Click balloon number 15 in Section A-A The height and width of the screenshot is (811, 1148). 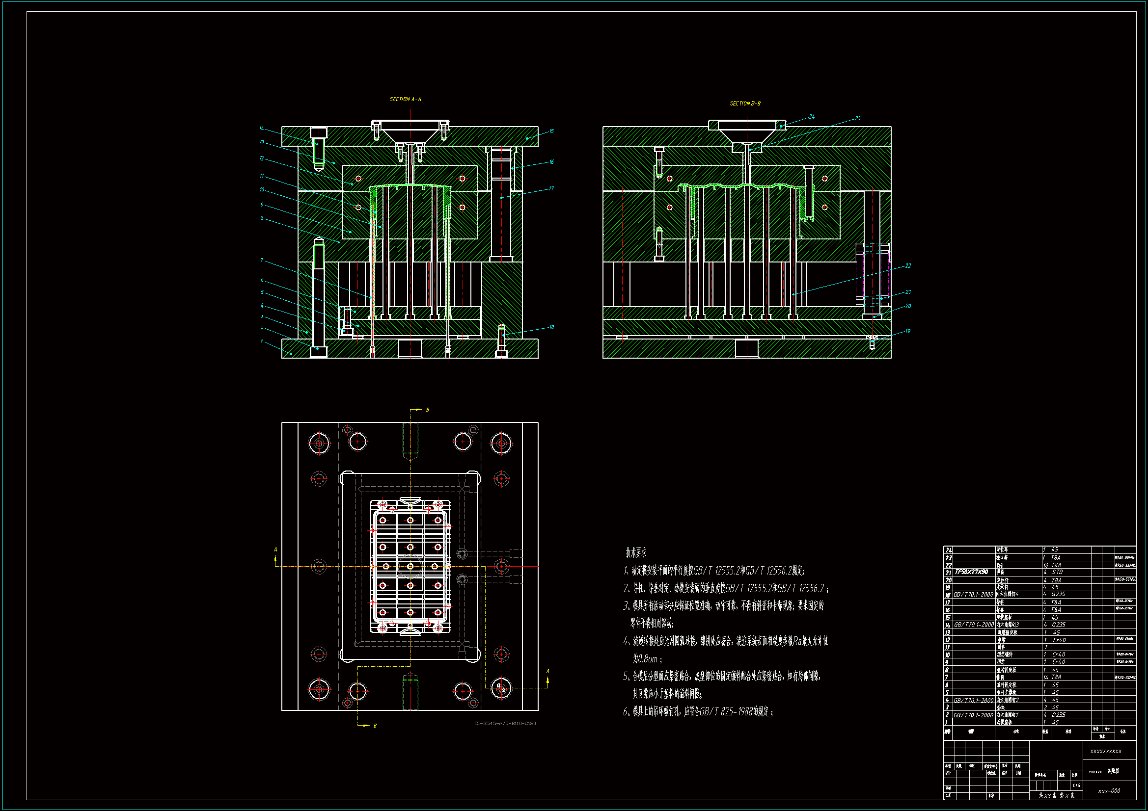[x=551, y=131]
